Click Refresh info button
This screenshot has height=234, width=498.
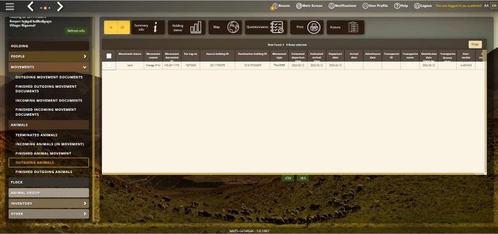click(x=76, y=30)
